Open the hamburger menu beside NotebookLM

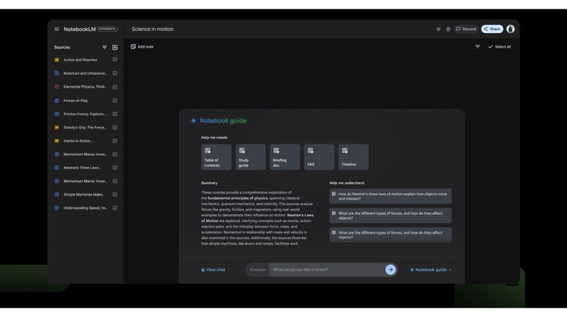[57, 29]
